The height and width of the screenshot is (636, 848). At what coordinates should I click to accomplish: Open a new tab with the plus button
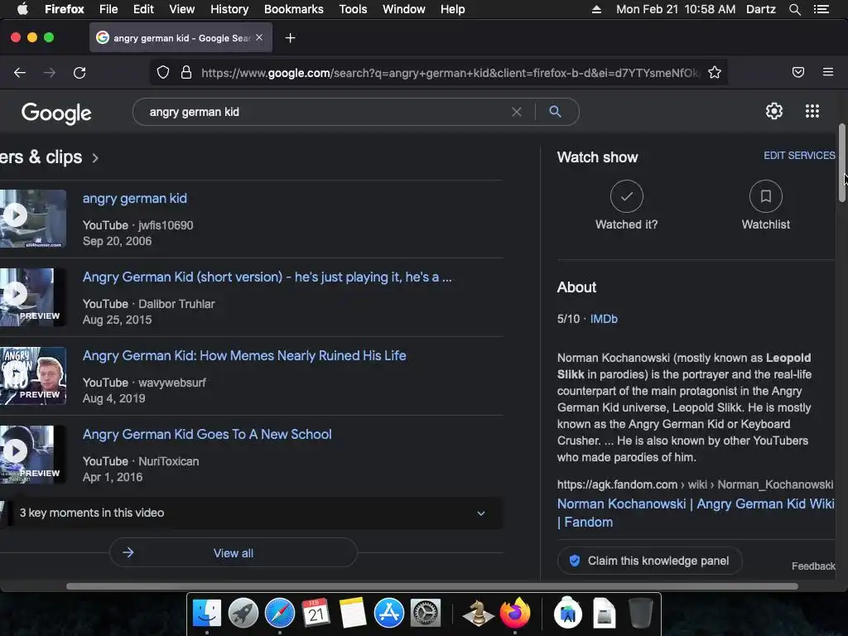291,38
